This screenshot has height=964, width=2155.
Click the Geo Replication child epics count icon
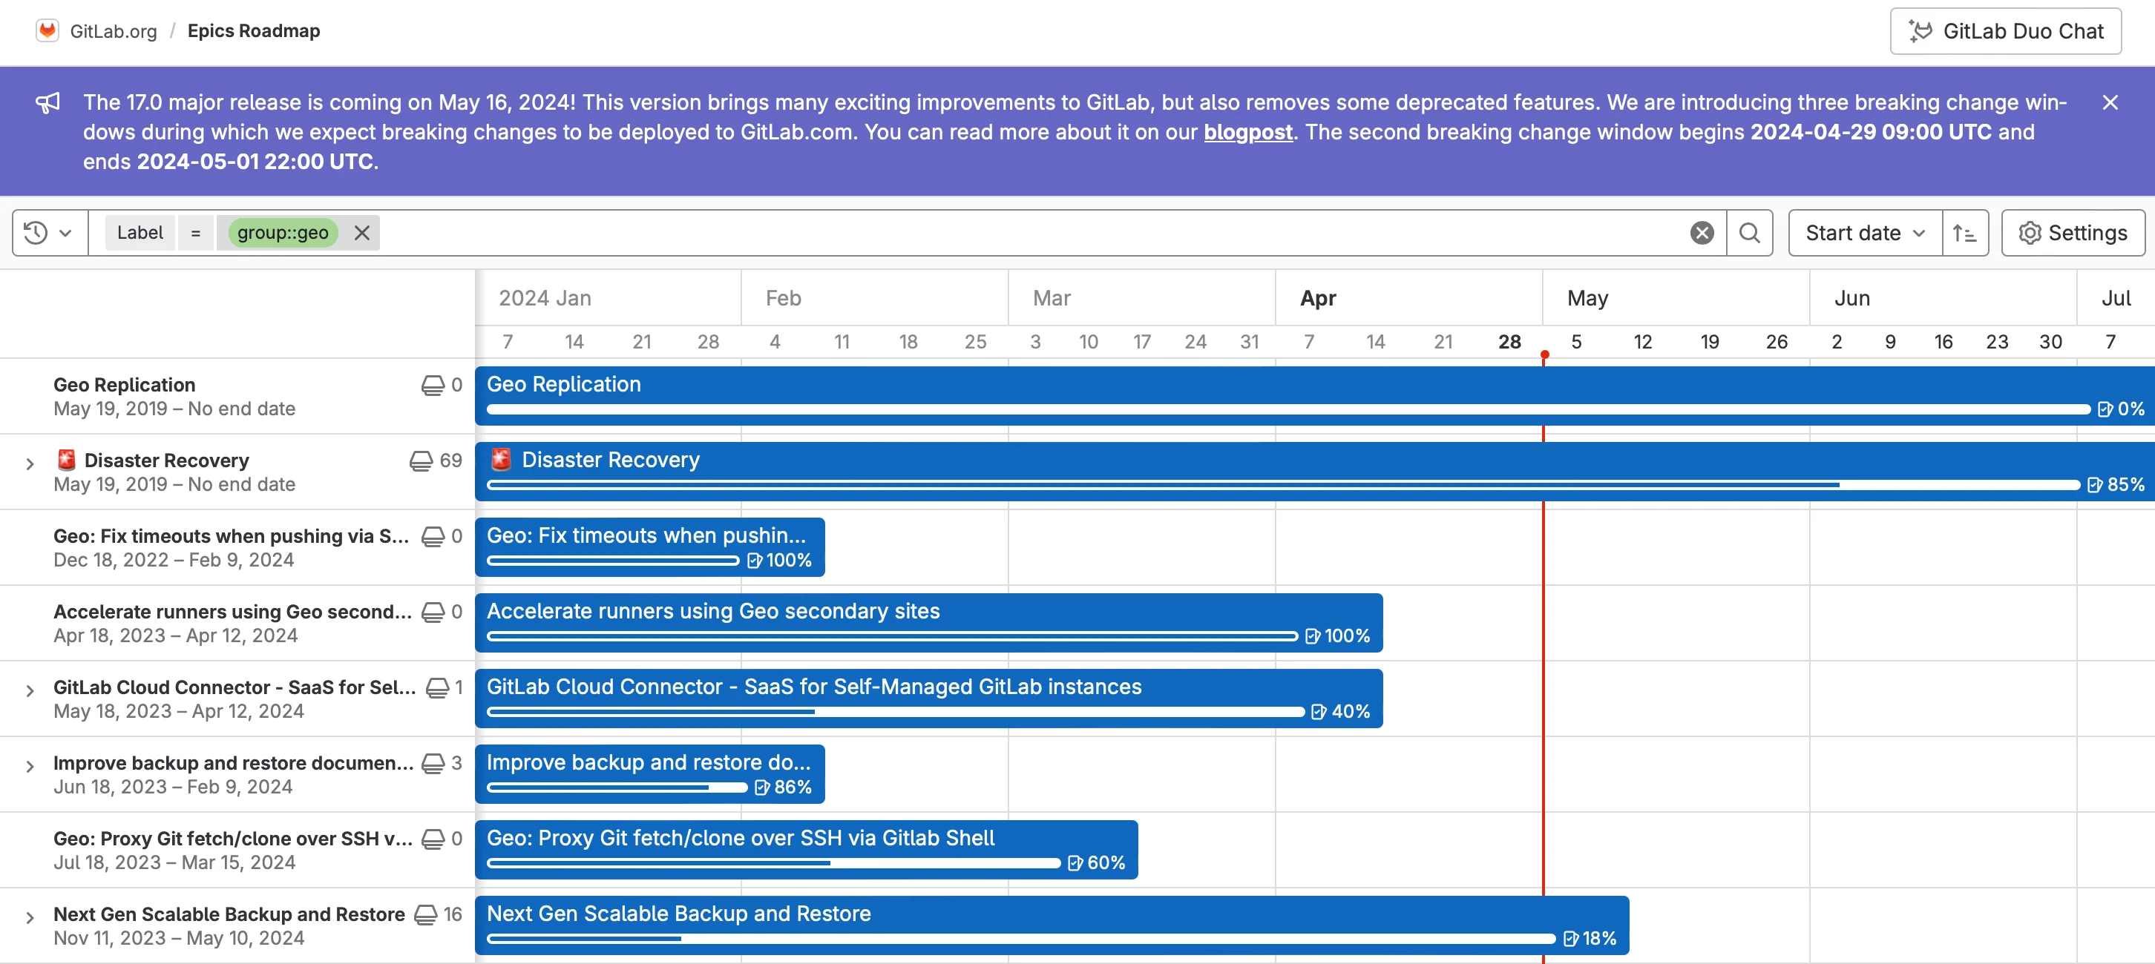point(433,386)
